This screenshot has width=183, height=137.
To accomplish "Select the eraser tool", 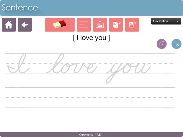I will (x=60, y=25).
